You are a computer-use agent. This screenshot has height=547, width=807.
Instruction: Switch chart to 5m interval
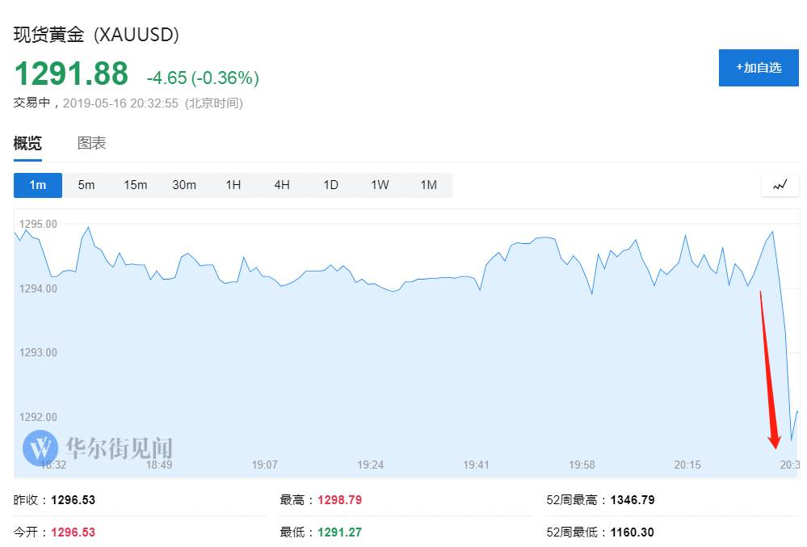(x=86, y=185)
